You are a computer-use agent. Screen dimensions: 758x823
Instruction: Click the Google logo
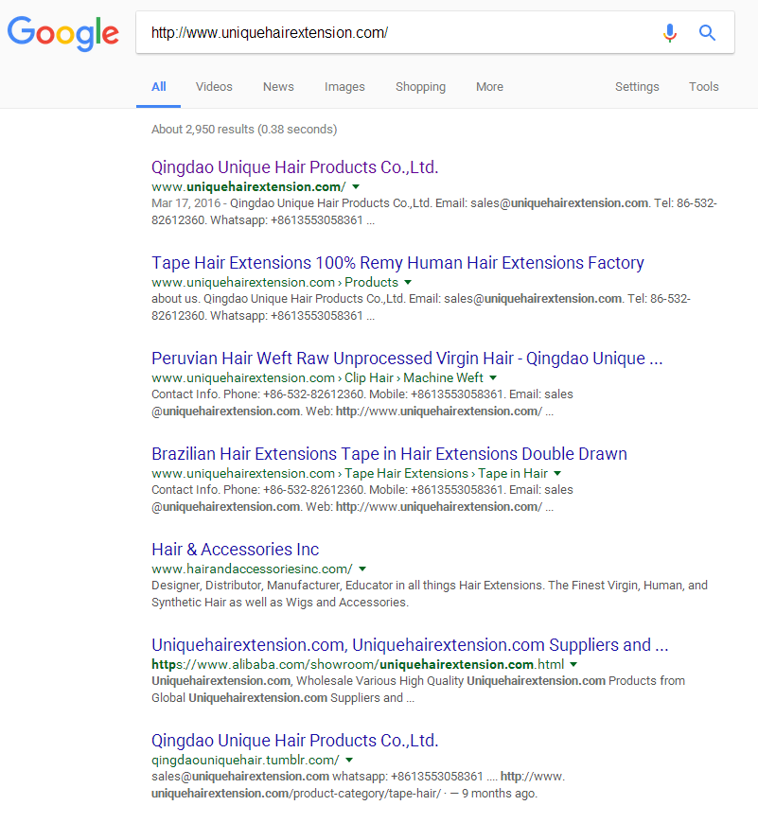(63, 33)
